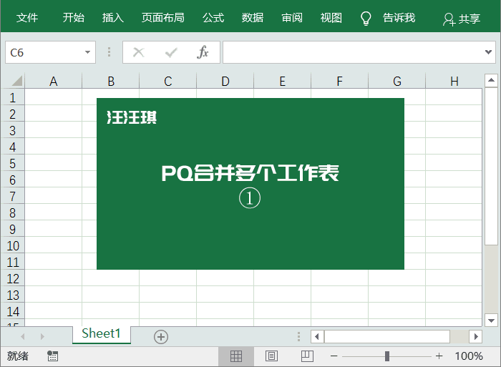Click the green PQ合并多个工作表 shape

[x=250, y=184]
